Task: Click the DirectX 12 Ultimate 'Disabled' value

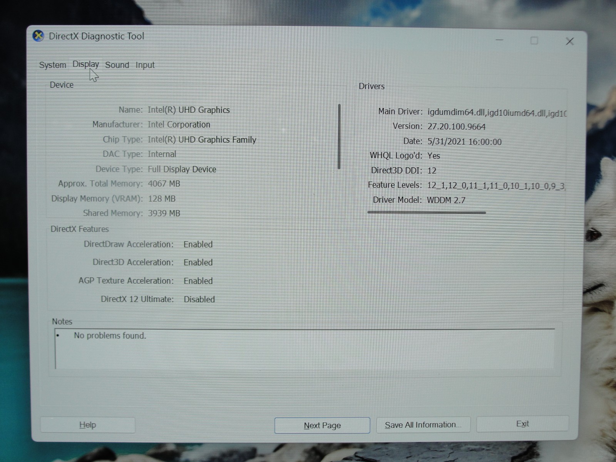Action: [x=199, y=300]
